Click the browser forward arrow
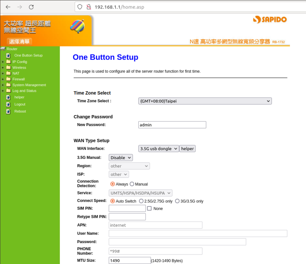Image resolution: width=306 pixels, height=264 pixels. click(20, 7)
